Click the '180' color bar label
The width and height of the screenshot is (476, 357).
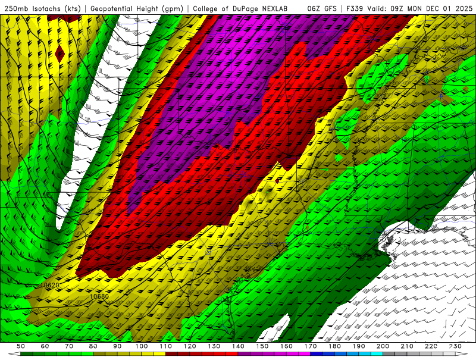334,346
